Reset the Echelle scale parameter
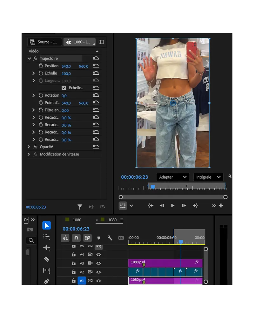Image resolution: width=254 pixels, height=318 pixels. tap(96, 73)
